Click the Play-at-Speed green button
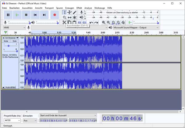185x128 pixels. [130, 22]
